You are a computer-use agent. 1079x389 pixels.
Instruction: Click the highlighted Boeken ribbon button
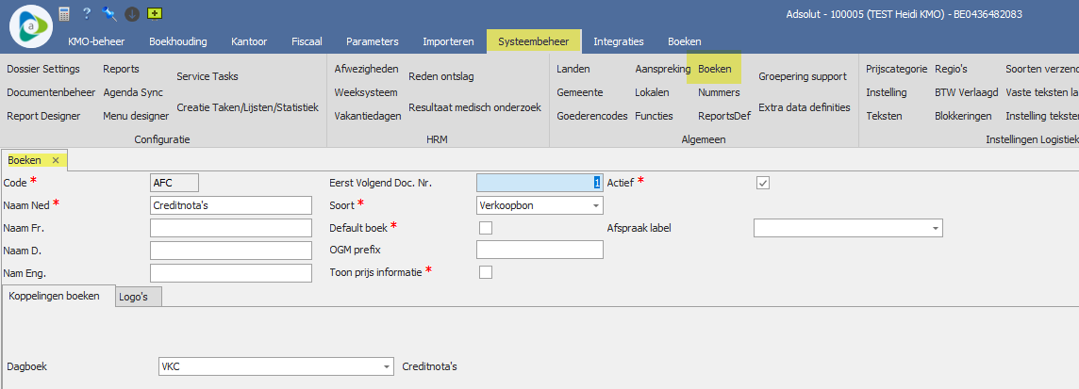[714, 69]
